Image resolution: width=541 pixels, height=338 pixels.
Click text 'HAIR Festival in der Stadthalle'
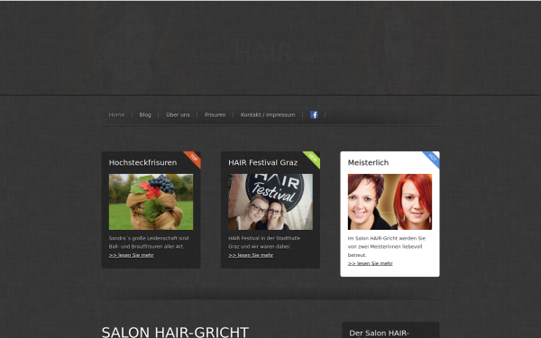264,238
